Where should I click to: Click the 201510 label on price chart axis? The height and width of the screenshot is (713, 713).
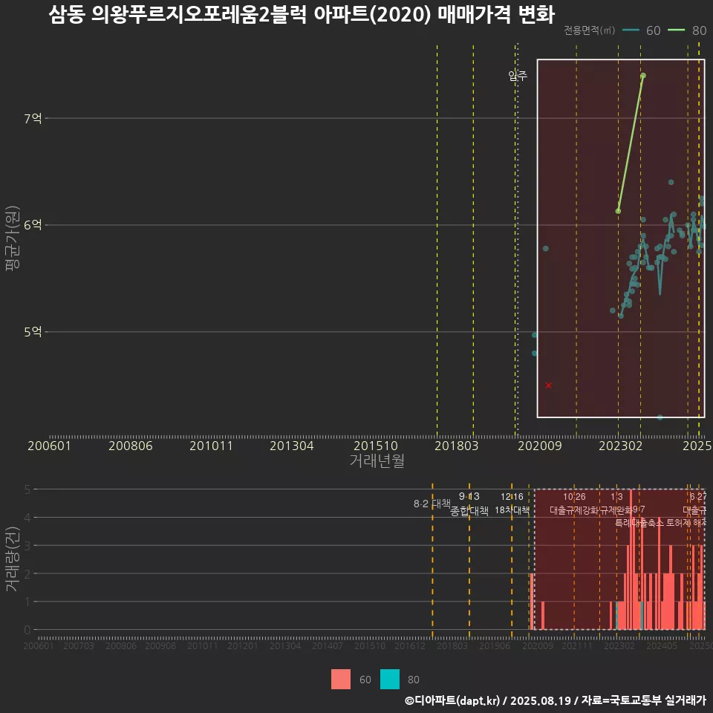click(x=376, y=446)
